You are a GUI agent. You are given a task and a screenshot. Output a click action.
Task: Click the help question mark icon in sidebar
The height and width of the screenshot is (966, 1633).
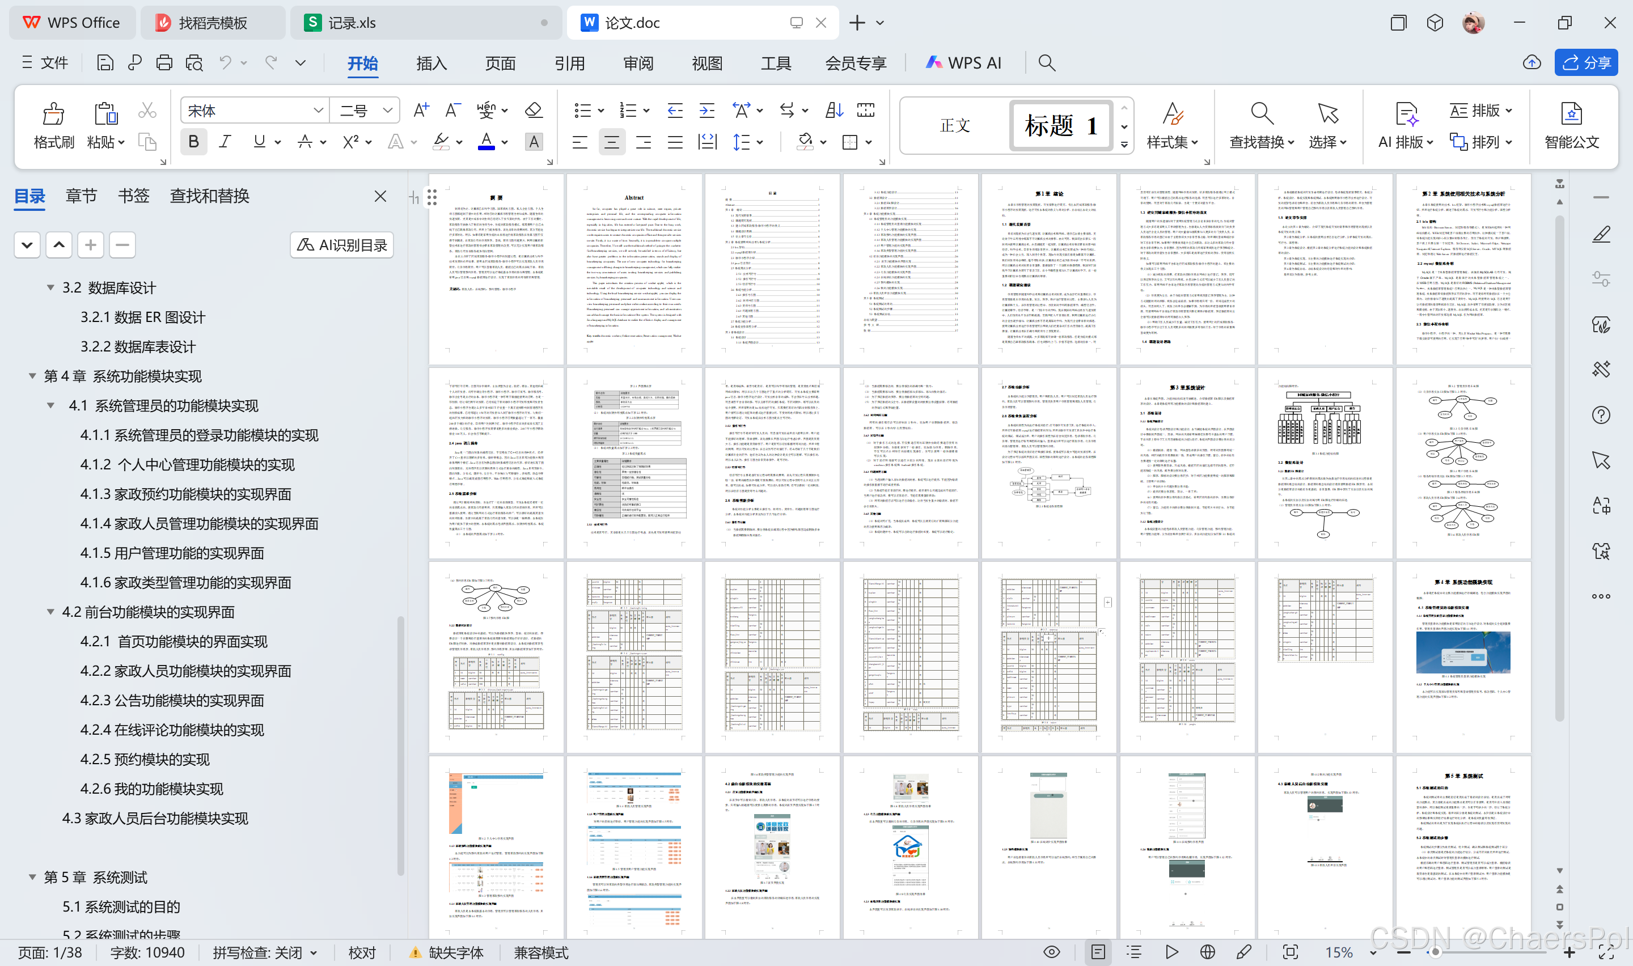[1601, 414]
